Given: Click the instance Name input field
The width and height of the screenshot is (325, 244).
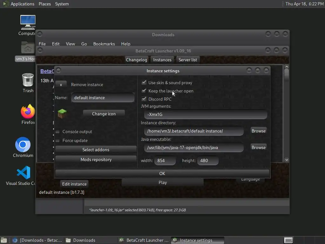Looking at the screenshot, I should coord(103,98).
